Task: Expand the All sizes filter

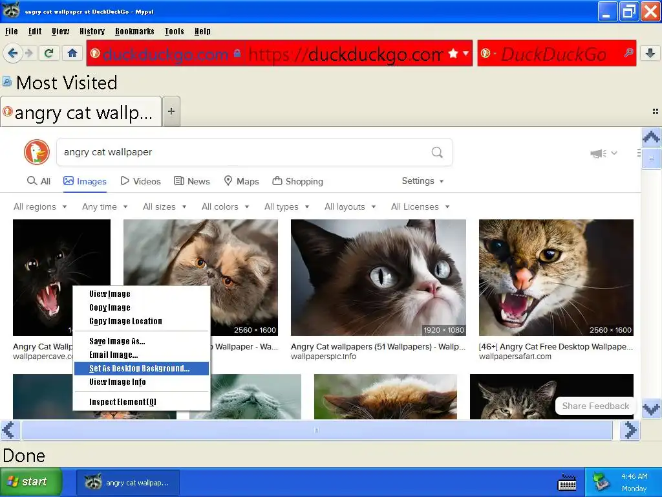Action: 165,206
